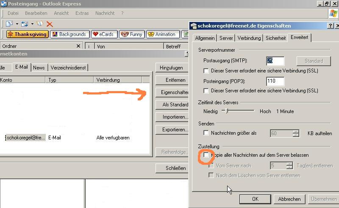
Task: Open the Send/Receive dropdown arrow
Action: 32,24
